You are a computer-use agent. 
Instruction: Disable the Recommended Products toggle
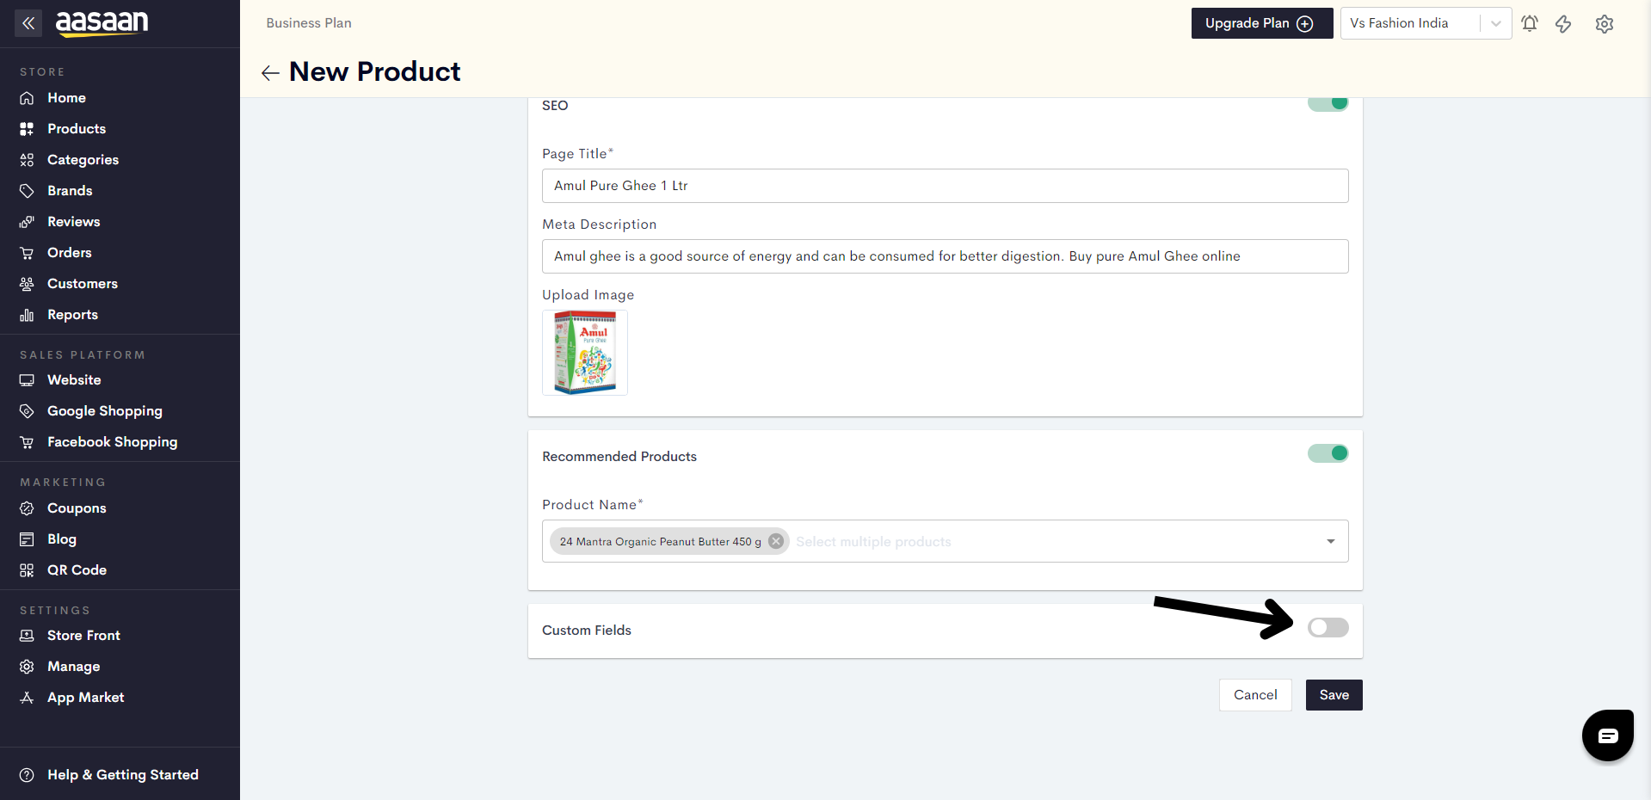[1328, 453]
